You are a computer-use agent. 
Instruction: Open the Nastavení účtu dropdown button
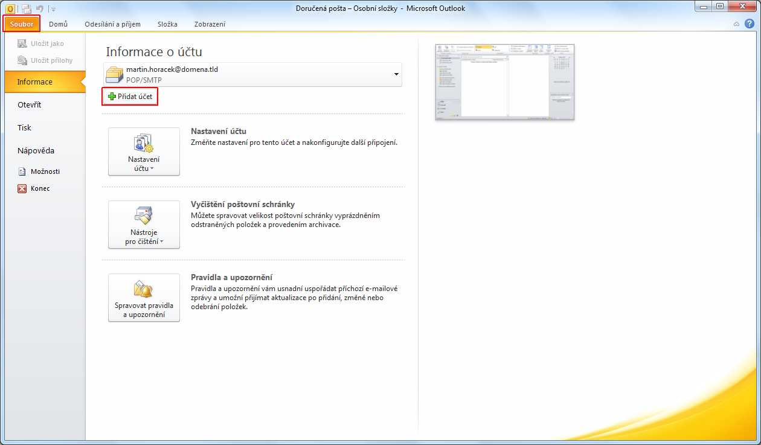[144, 152]
